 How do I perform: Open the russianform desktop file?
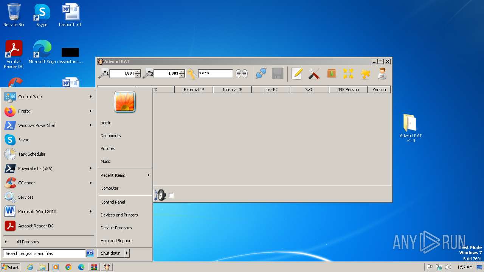70,54
